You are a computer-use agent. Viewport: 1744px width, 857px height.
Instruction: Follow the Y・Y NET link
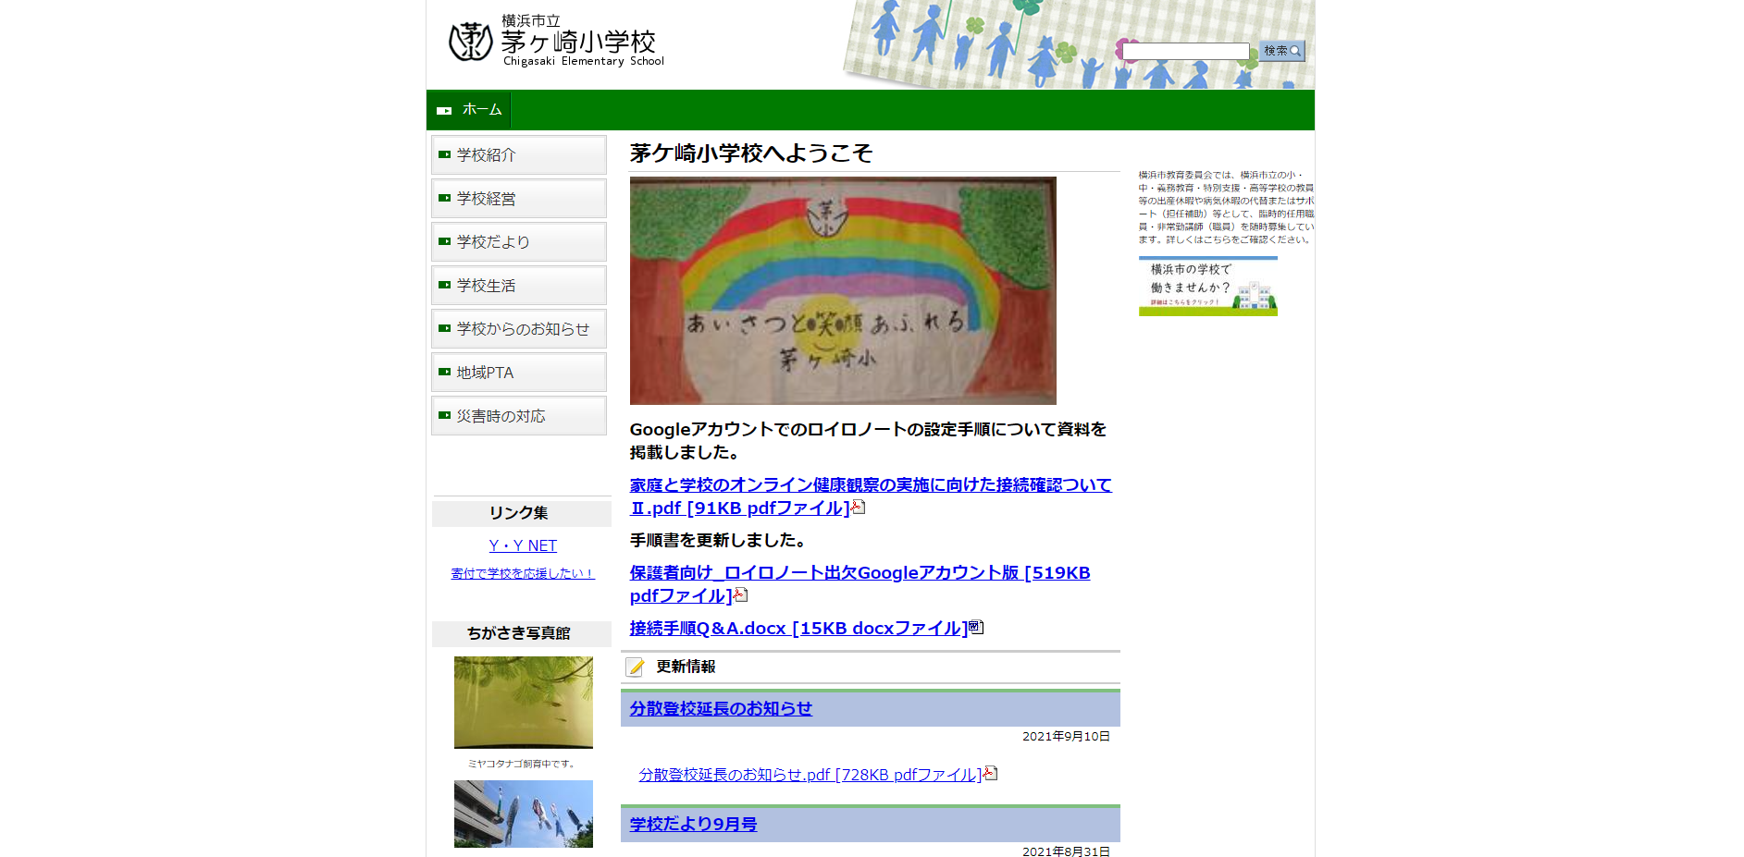[x=523, y=545]
